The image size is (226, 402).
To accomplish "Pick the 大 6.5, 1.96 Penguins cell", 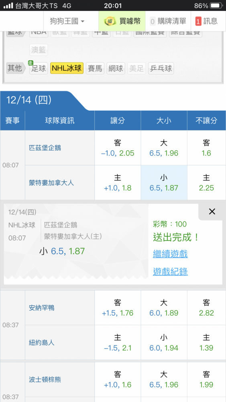I will (164, 148).
